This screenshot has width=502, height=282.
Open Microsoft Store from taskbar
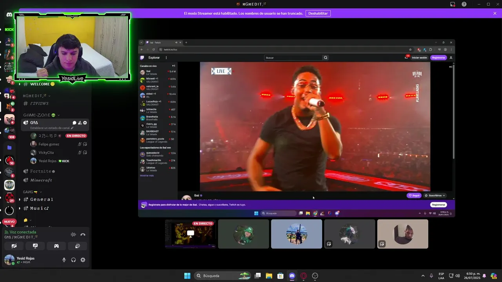pos(280,276)
